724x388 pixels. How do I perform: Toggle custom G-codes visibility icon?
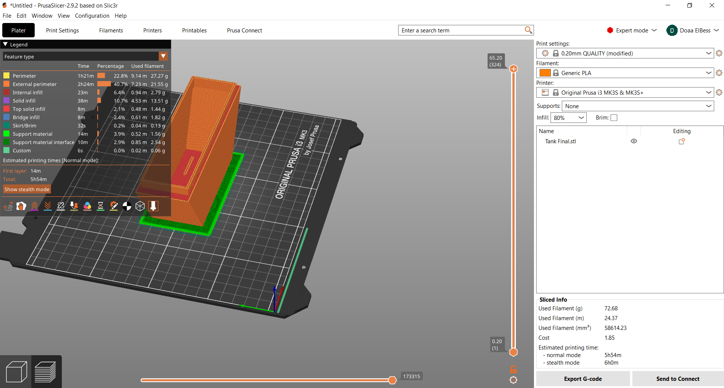[x=114, y=206]
